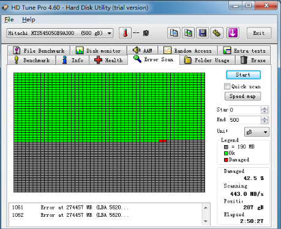Open the Unit gB dropdown
Screen dimensions: 281x229
coord(257,132)
